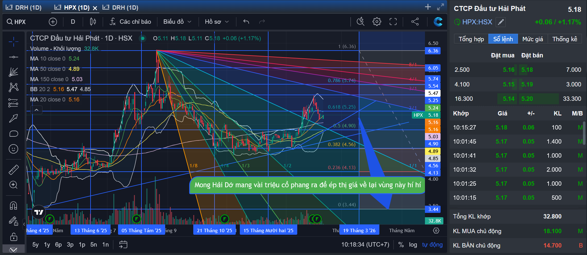Image resolution: width=587 pixels, height=255 pixels.
Task: Add a new chart tab with plus icon
Action: pyautogui.click(x=428, y=7)
